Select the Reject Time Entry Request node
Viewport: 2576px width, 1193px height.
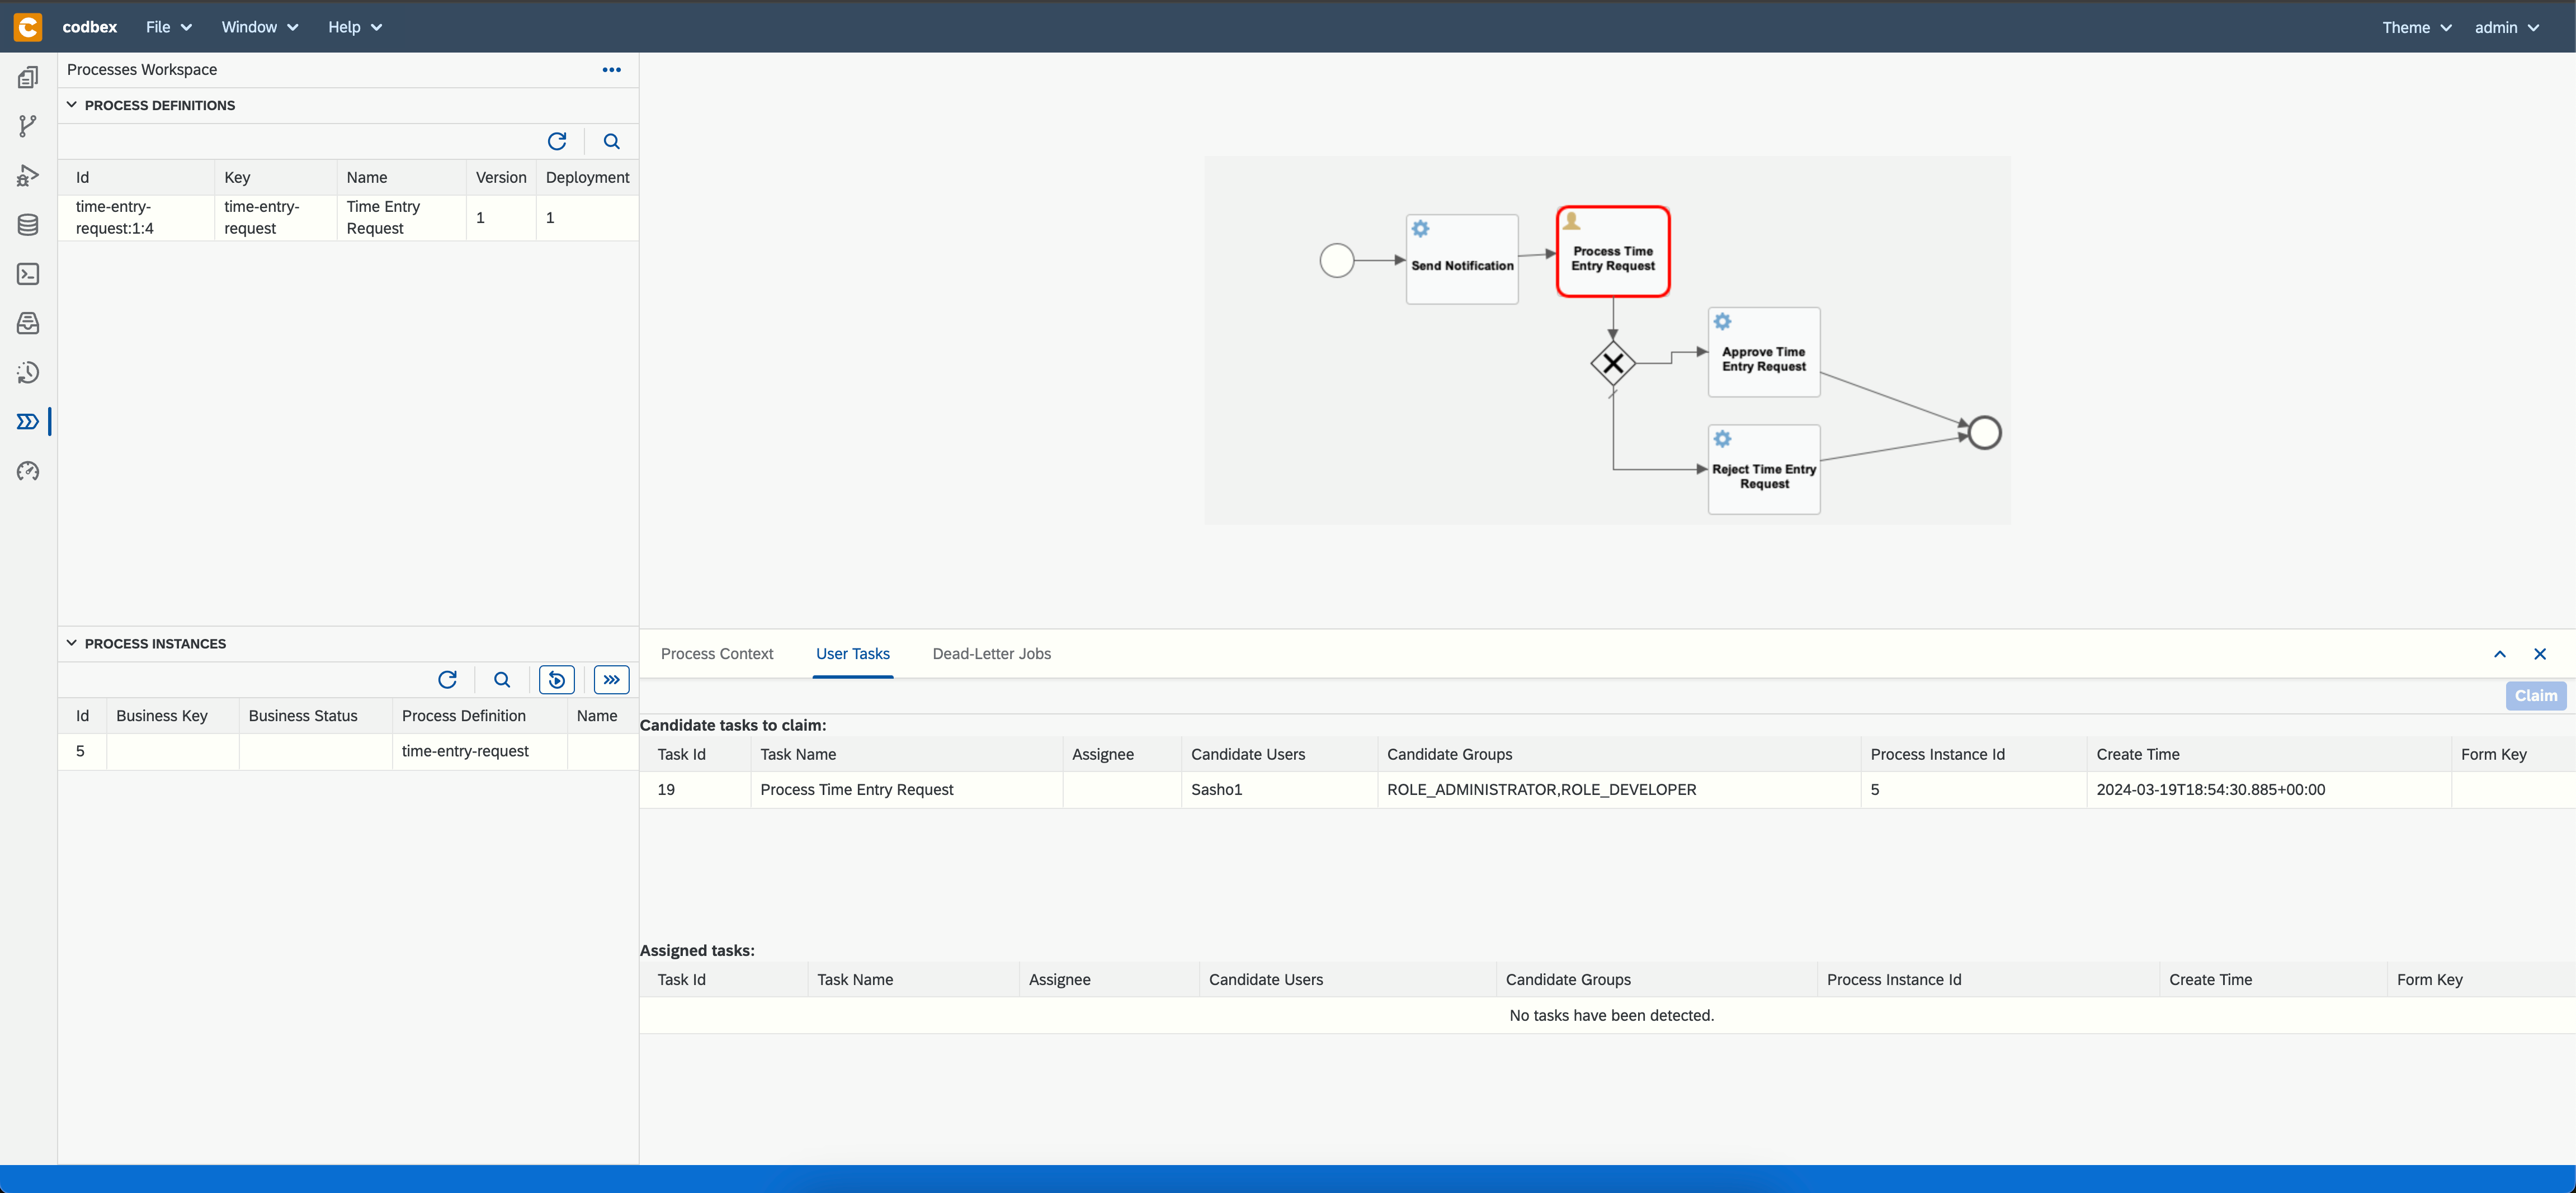point(1764,469)
